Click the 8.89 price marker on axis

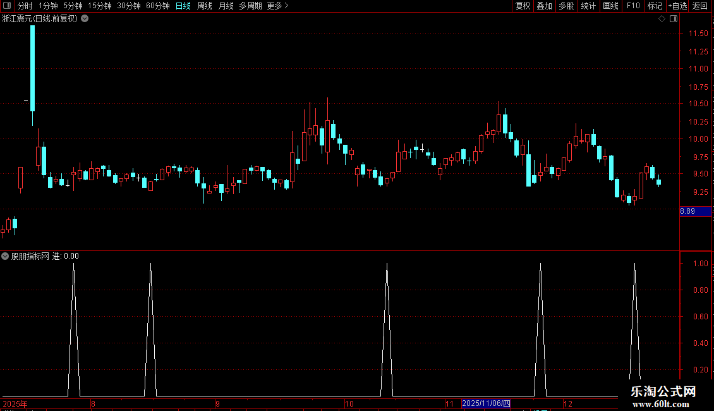click(x=695, y=211)
